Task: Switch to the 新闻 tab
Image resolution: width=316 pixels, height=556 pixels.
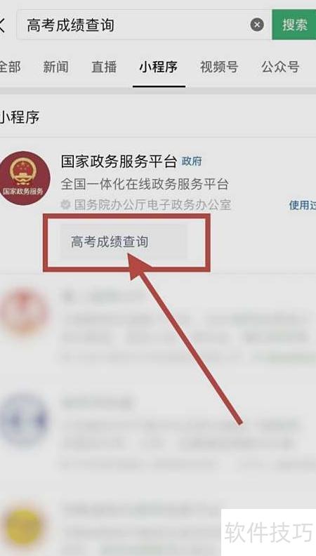Action: coord(55,67)
